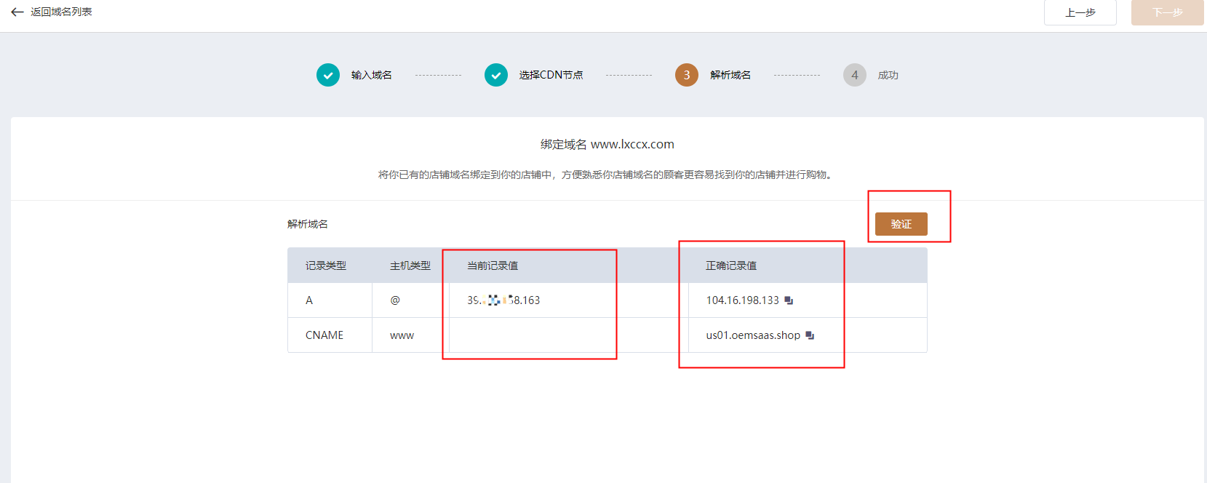Go back with the 上一步 button
This screenshot has width=1207, height=483.
(x=1080, y=12)
